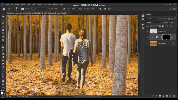This screenshot has height=100, width=178.
Task: Open the tool preset picker arrow
Action: [12, 9]
